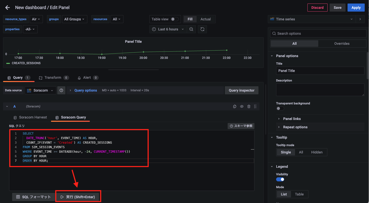
Task: Click the 実行 (Shift+Enter) run button
Action: 78,197
